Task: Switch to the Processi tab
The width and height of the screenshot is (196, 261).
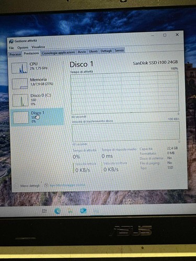Action: (x=15, y=54)
